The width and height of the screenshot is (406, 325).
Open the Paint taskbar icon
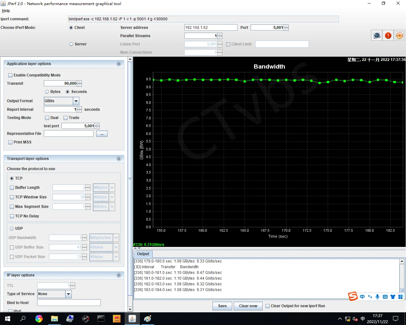tap(148, 319)
